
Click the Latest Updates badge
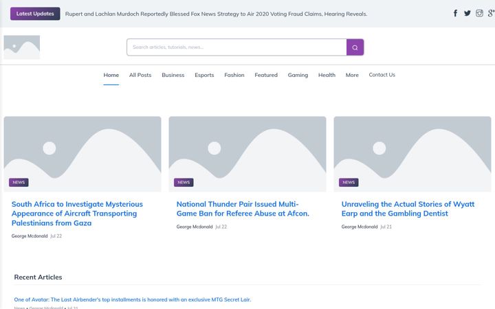click(35, 14)
